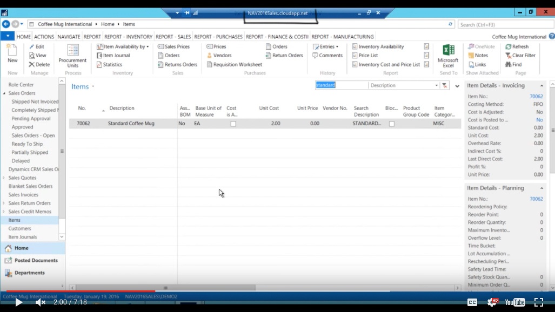Open Item Availability by dropdown

(x=123, y=47)
